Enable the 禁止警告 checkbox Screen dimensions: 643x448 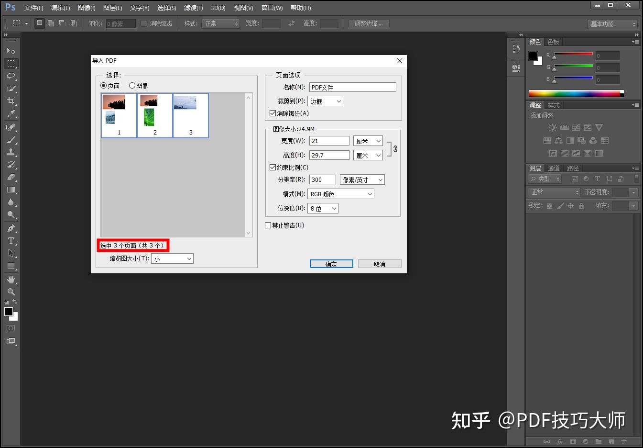pyautogui.click(x=268, y=225)
